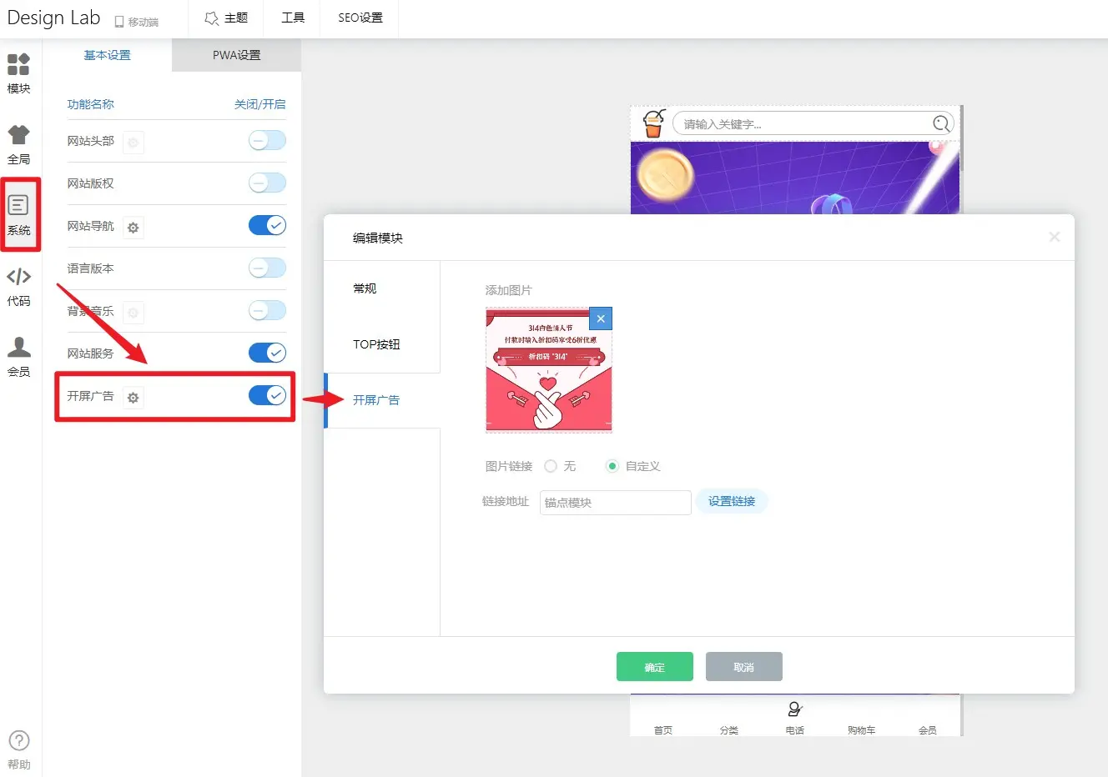Open the 会员 member sidebar icon
The height and width of the screenshot is (777, 1108).
click(18, 356)
